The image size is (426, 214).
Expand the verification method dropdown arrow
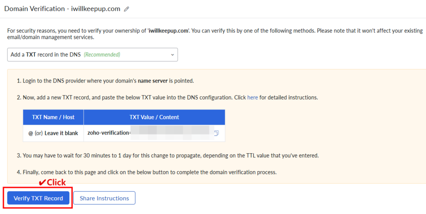pyautogui.click(x=173, y=55)
